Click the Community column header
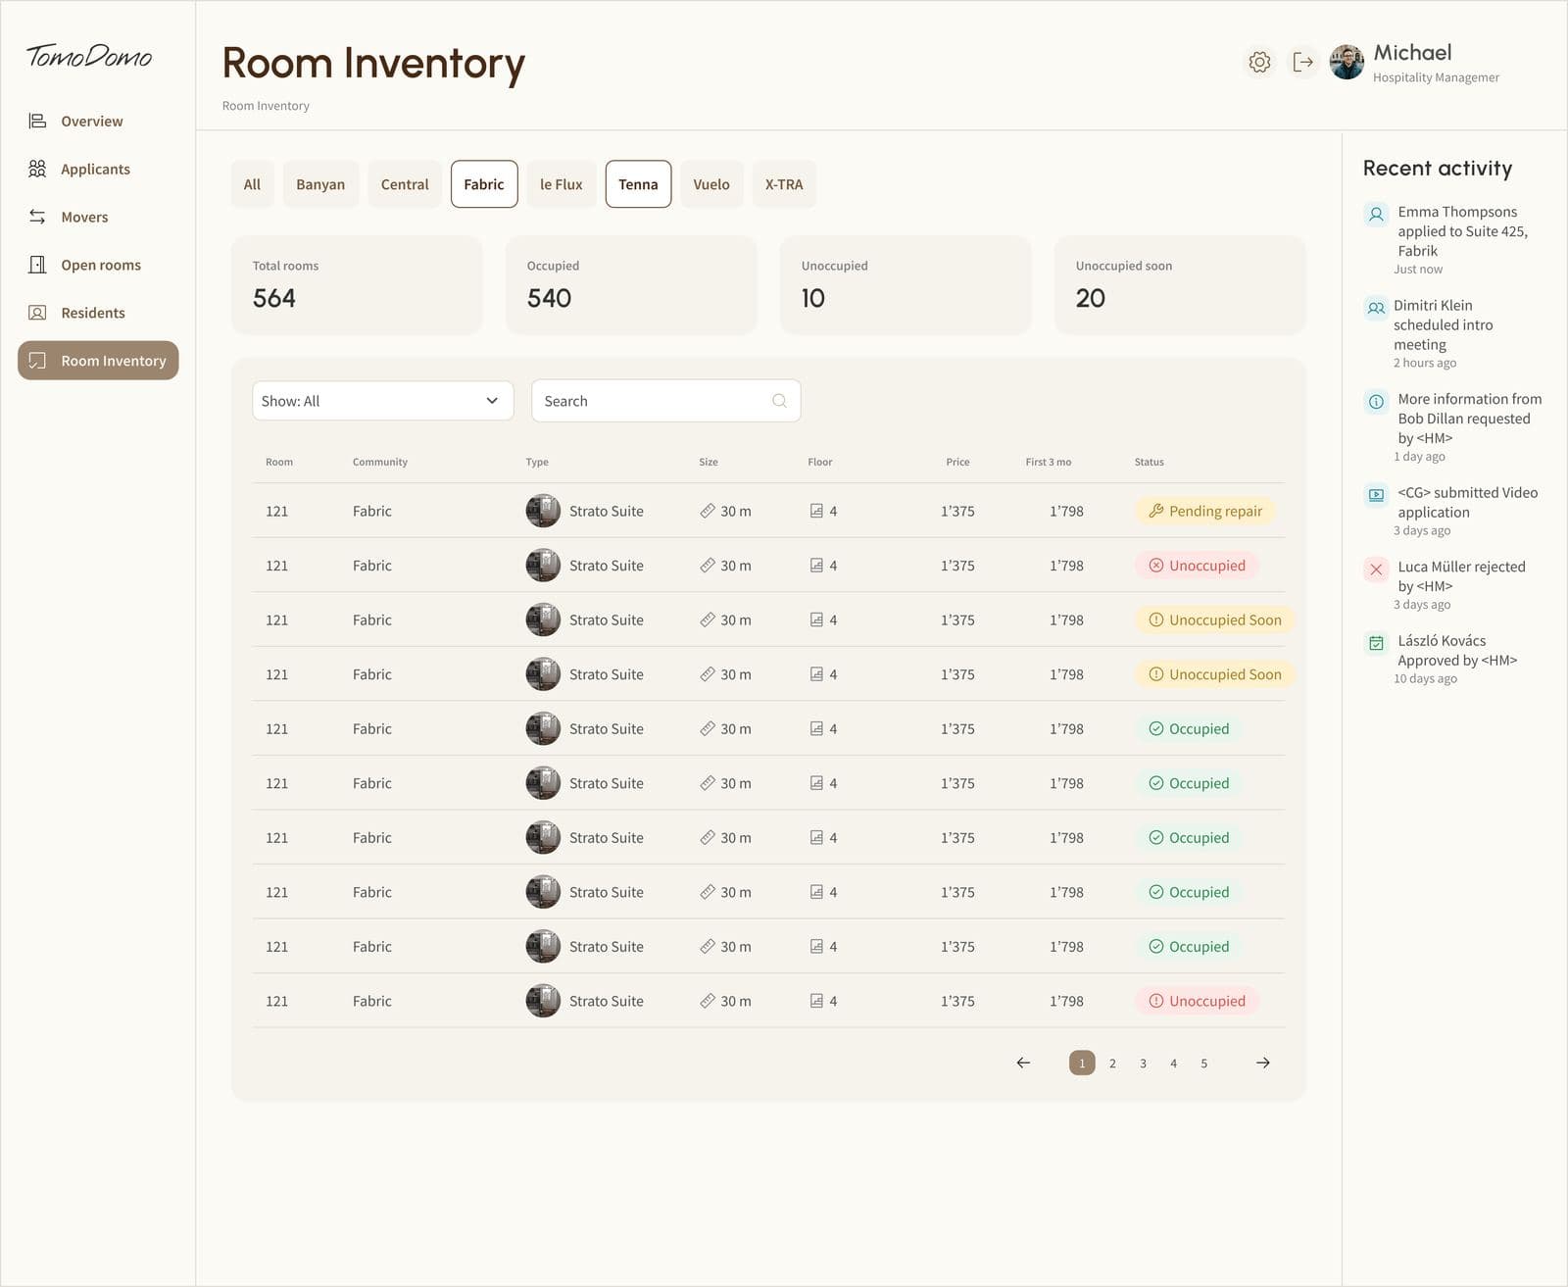The image size is (1568, 1287). [x=380, y=462]
